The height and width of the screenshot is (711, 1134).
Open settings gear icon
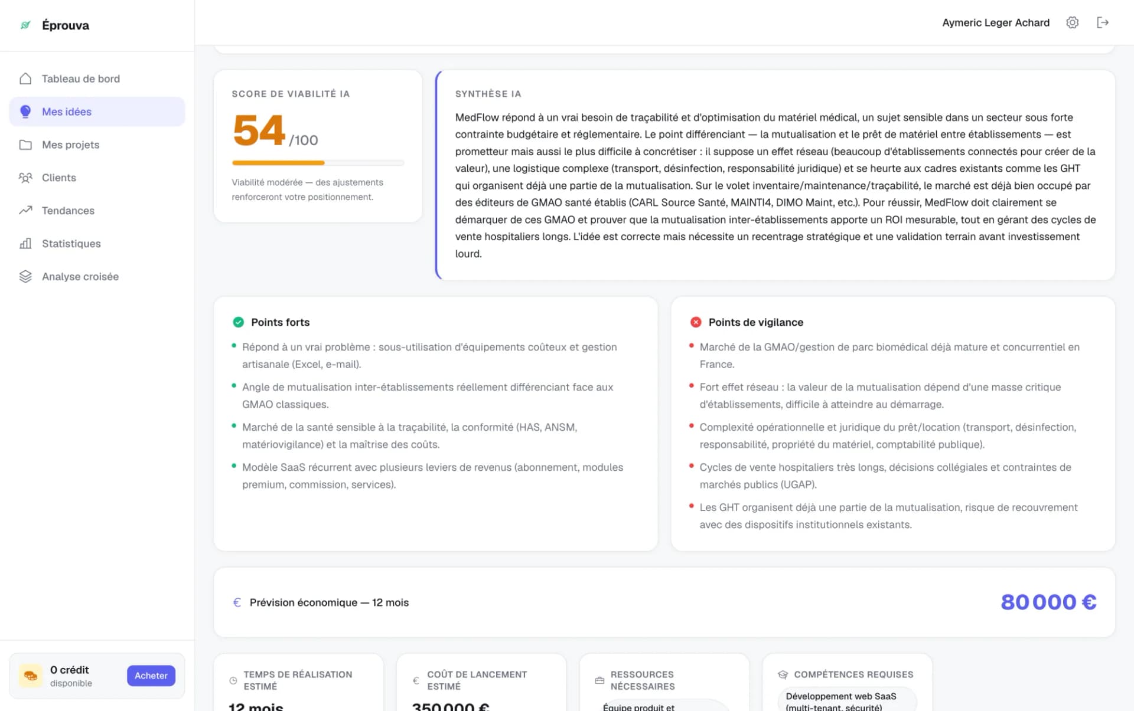pos(1072,22)
